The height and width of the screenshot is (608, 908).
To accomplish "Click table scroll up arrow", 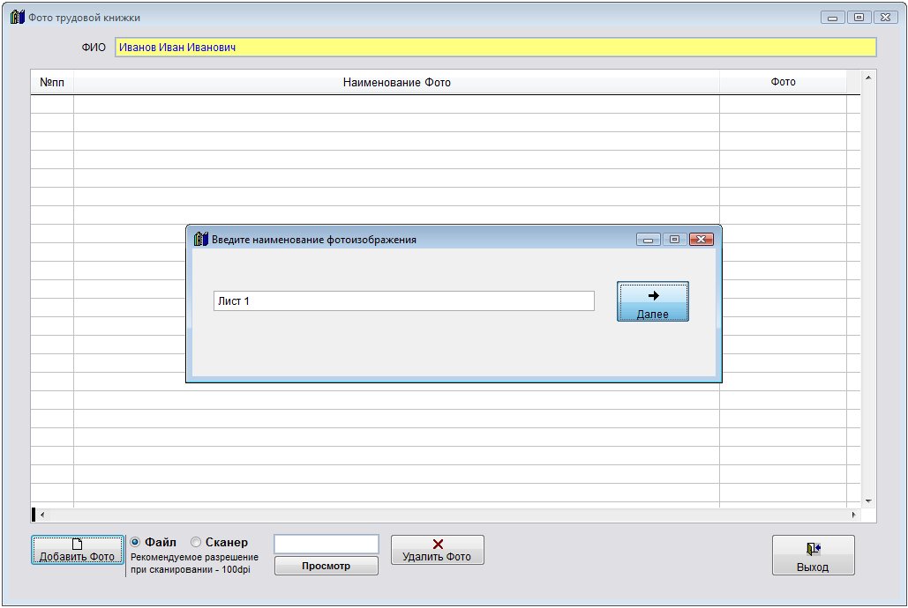I will (x=868, y=78).
